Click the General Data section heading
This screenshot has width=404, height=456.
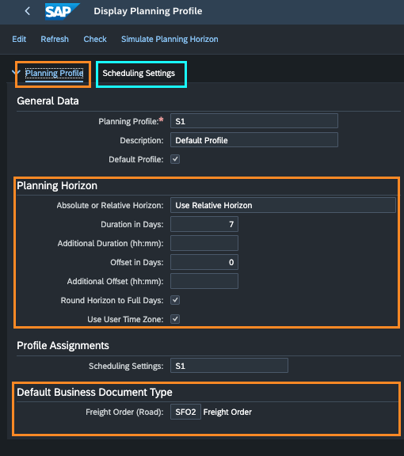click(48, 101)
